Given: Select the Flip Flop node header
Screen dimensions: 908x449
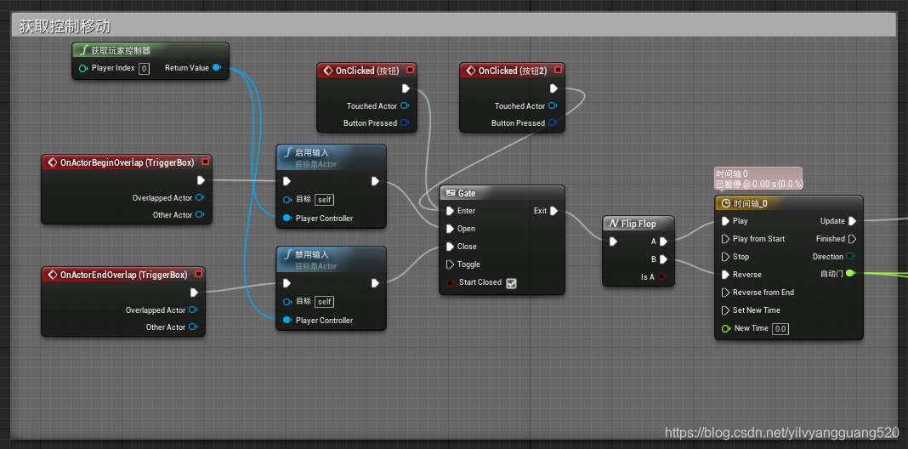Looking at the screenshot, I should (638, 224).
